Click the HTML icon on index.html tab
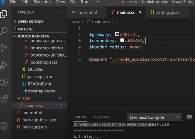The height and width of the screenshot is (139, 195). (x=73, y=12)
